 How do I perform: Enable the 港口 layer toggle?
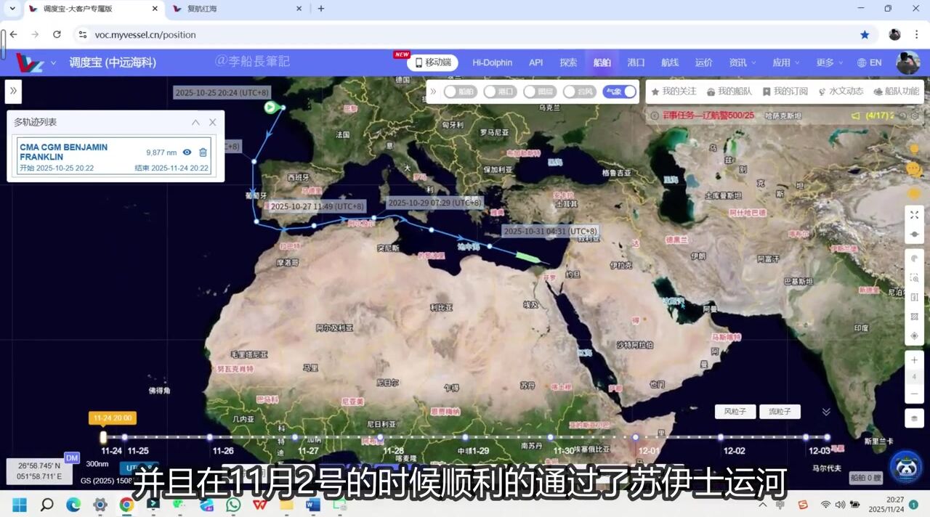click(500, 91)
